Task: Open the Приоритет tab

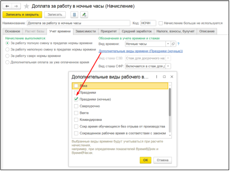Action: coord(109,31)
